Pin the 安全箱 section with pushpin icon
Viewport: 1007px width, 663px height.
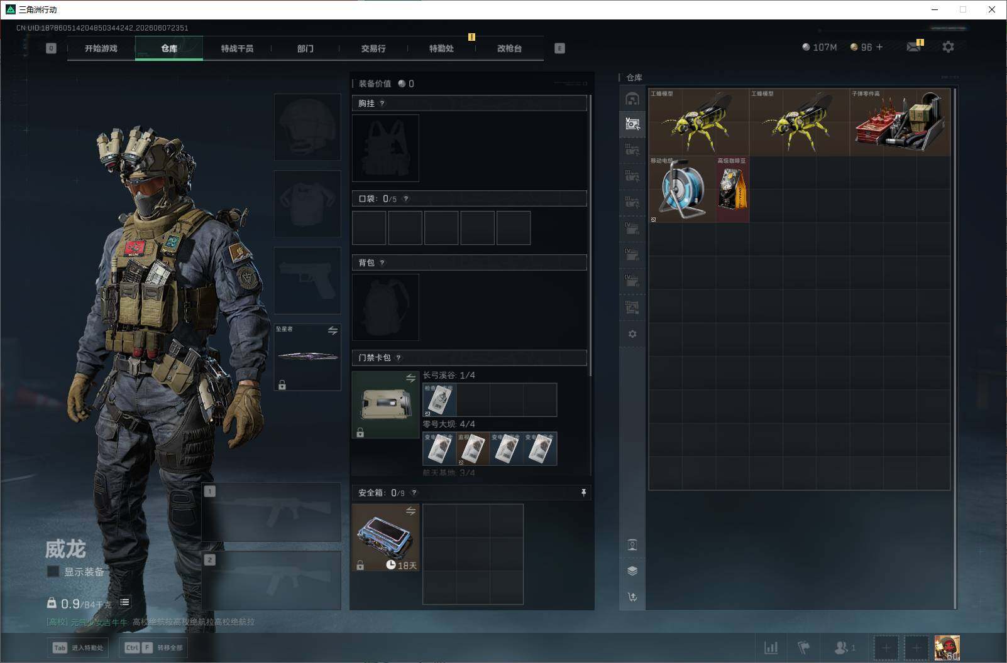(583, 493)
